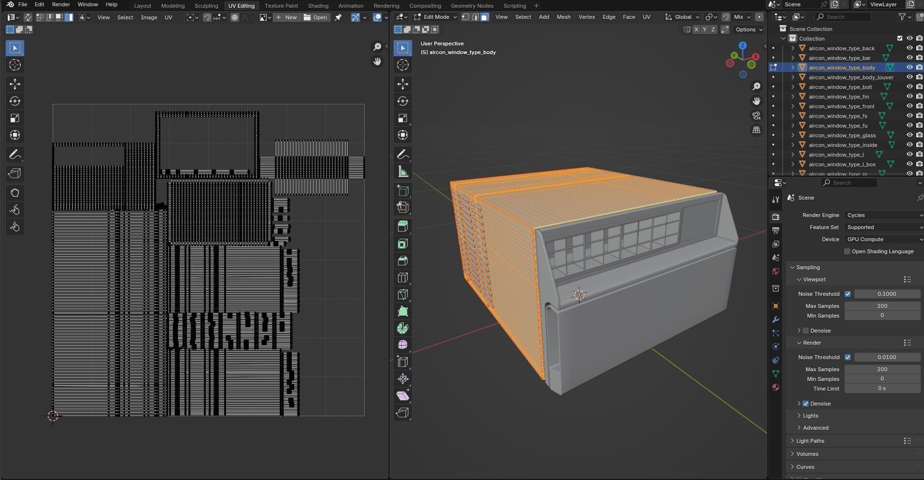The image size is (924, 480).
Task: Expand aircon_window_type_bar in outliner
Action: tap(793, 58)
